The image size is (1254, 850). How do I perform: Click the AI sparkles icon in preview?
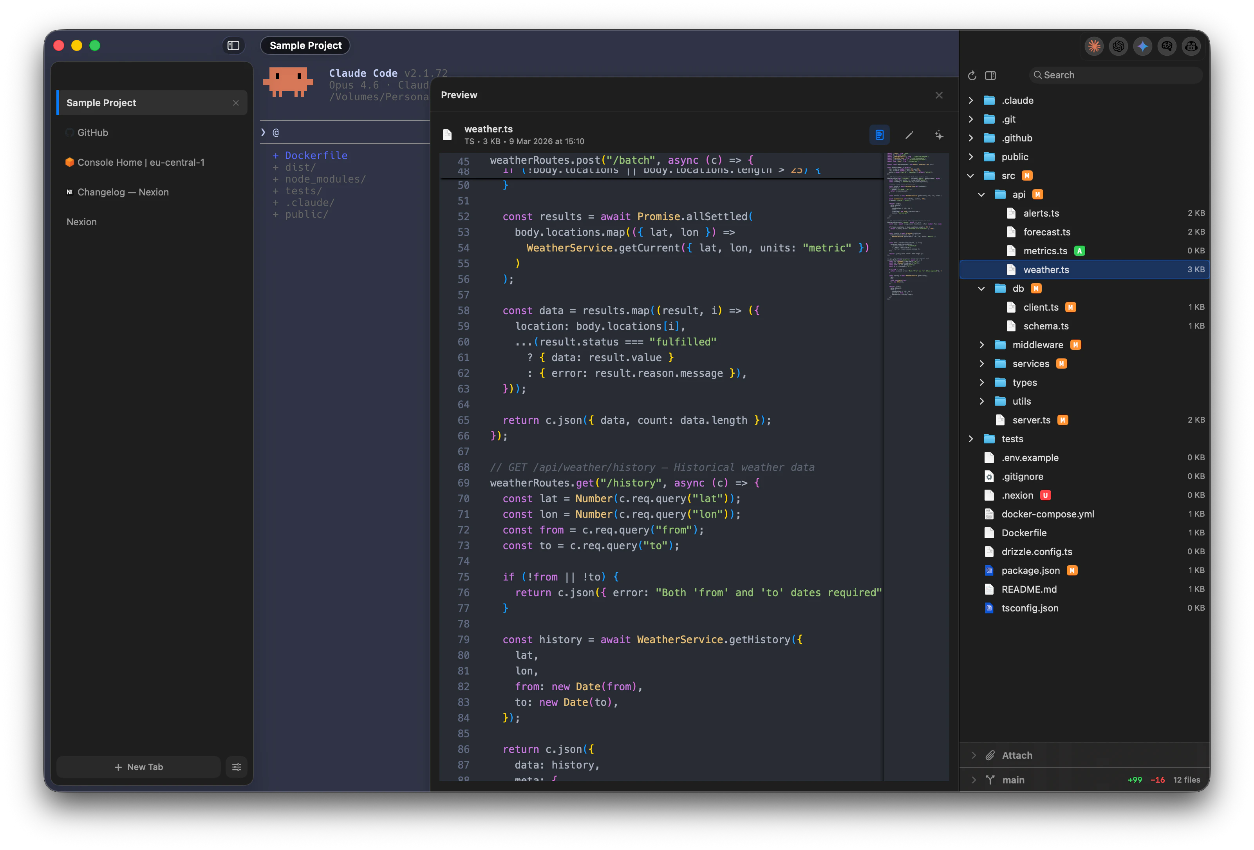pyautogui.click(x=939, y=135)
